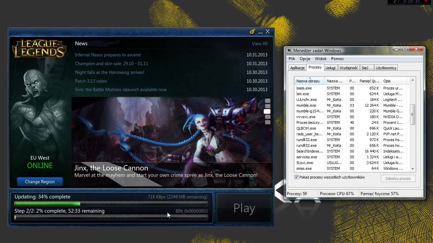Click the Jinx, the Loose Cannon headline

point(111,168)
